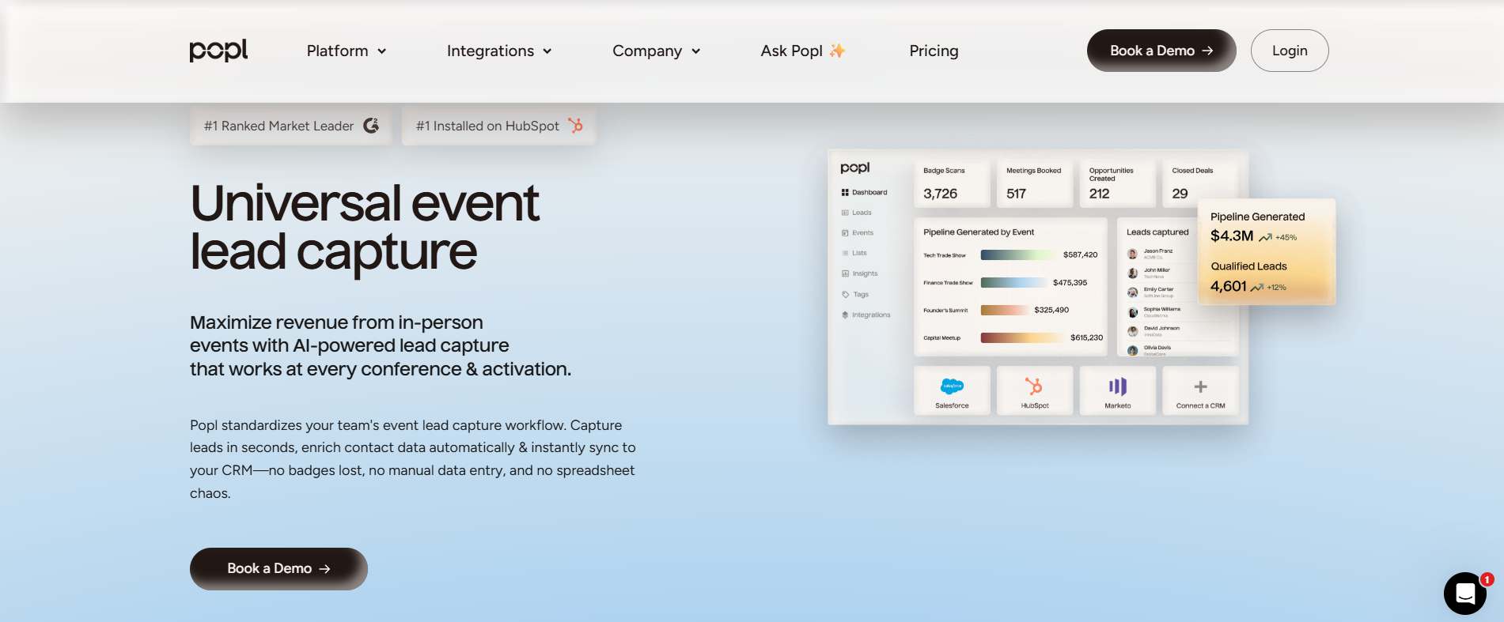Click the Salesforce cloud icon

(952, 386)
